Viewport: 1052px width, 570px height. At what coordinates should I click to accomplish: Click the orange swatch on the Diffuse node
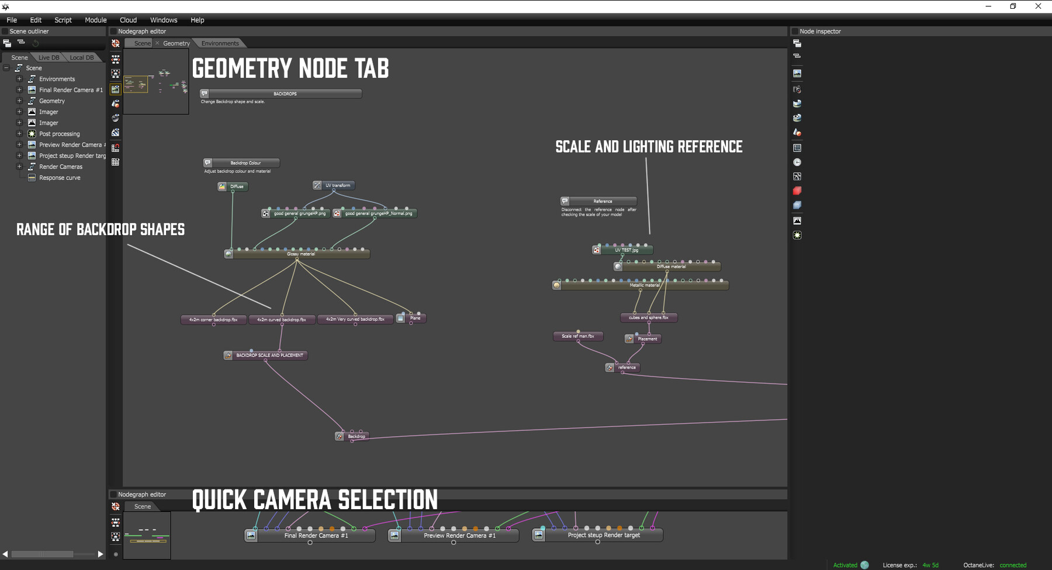click(222, 186)
